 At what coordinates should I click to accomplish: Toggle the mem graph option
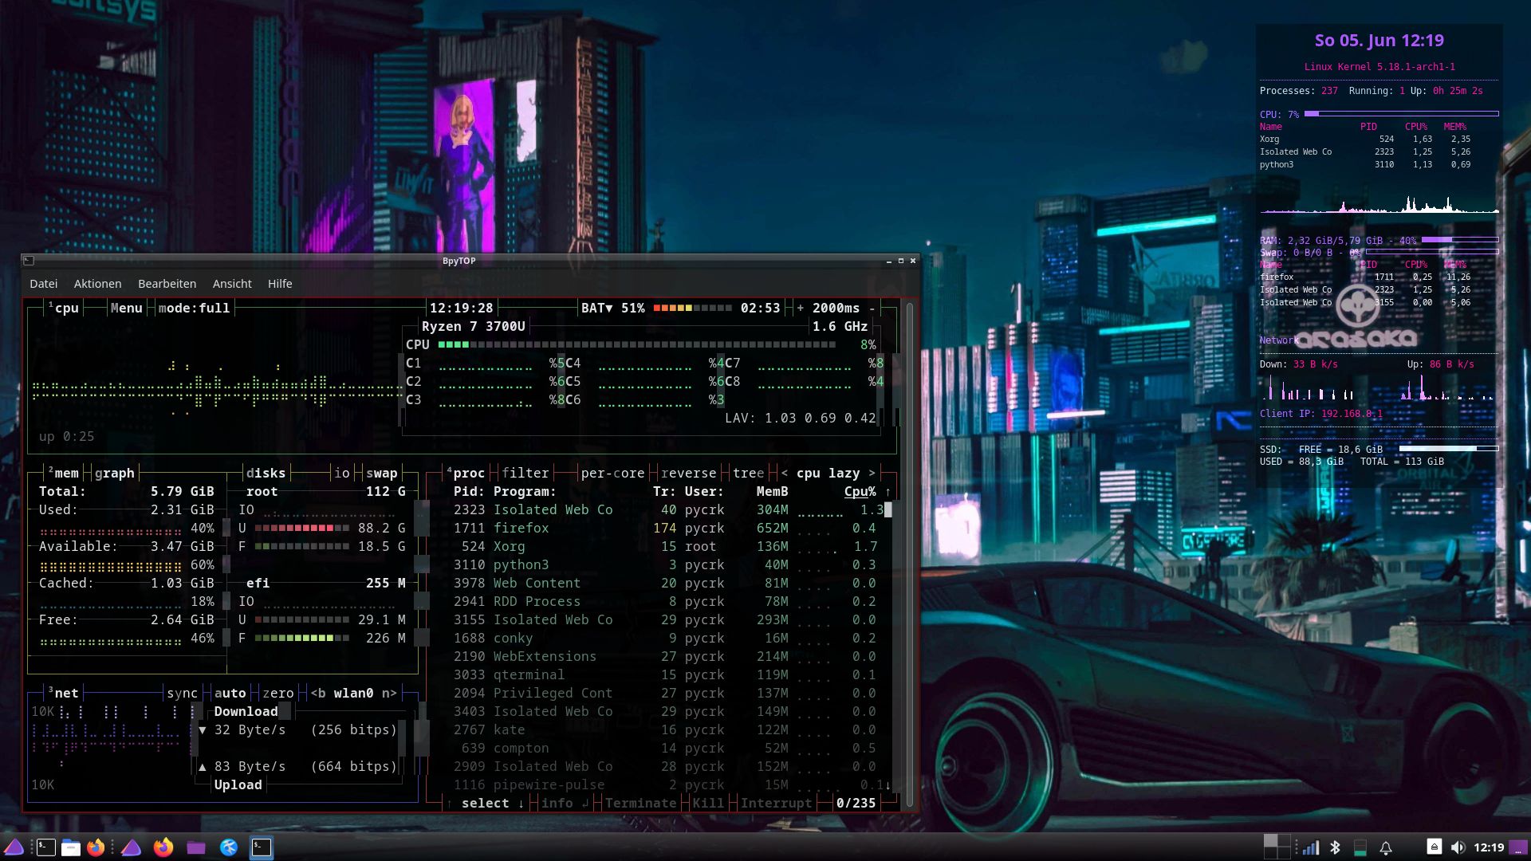[114, 473]
